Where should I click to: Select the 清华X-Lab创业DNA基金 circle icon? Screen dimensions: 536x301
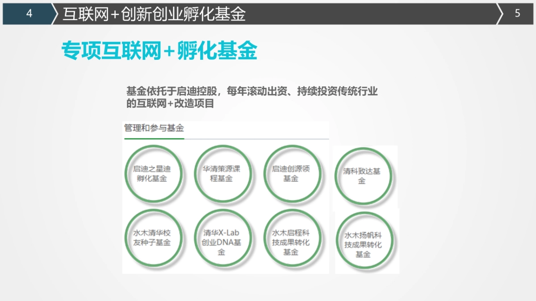point(223,239)
